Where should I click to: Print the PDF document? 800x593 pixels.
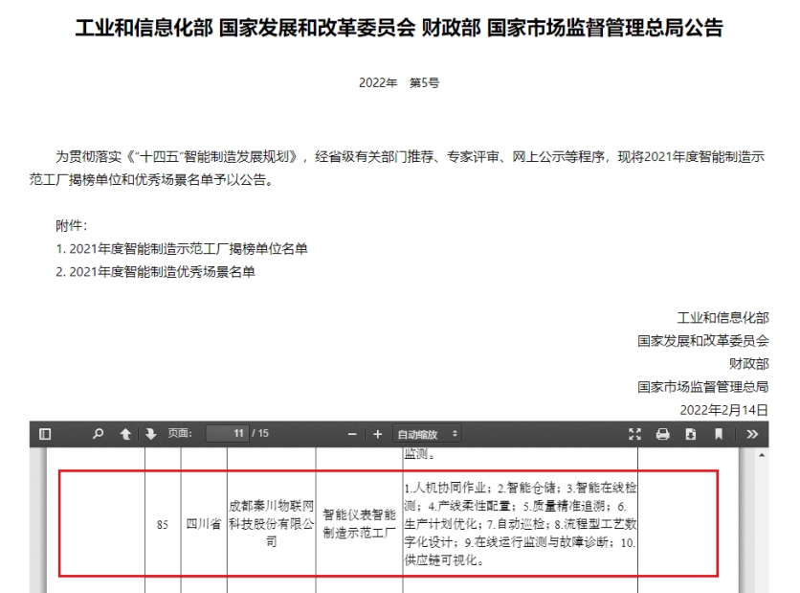[662, 434]
